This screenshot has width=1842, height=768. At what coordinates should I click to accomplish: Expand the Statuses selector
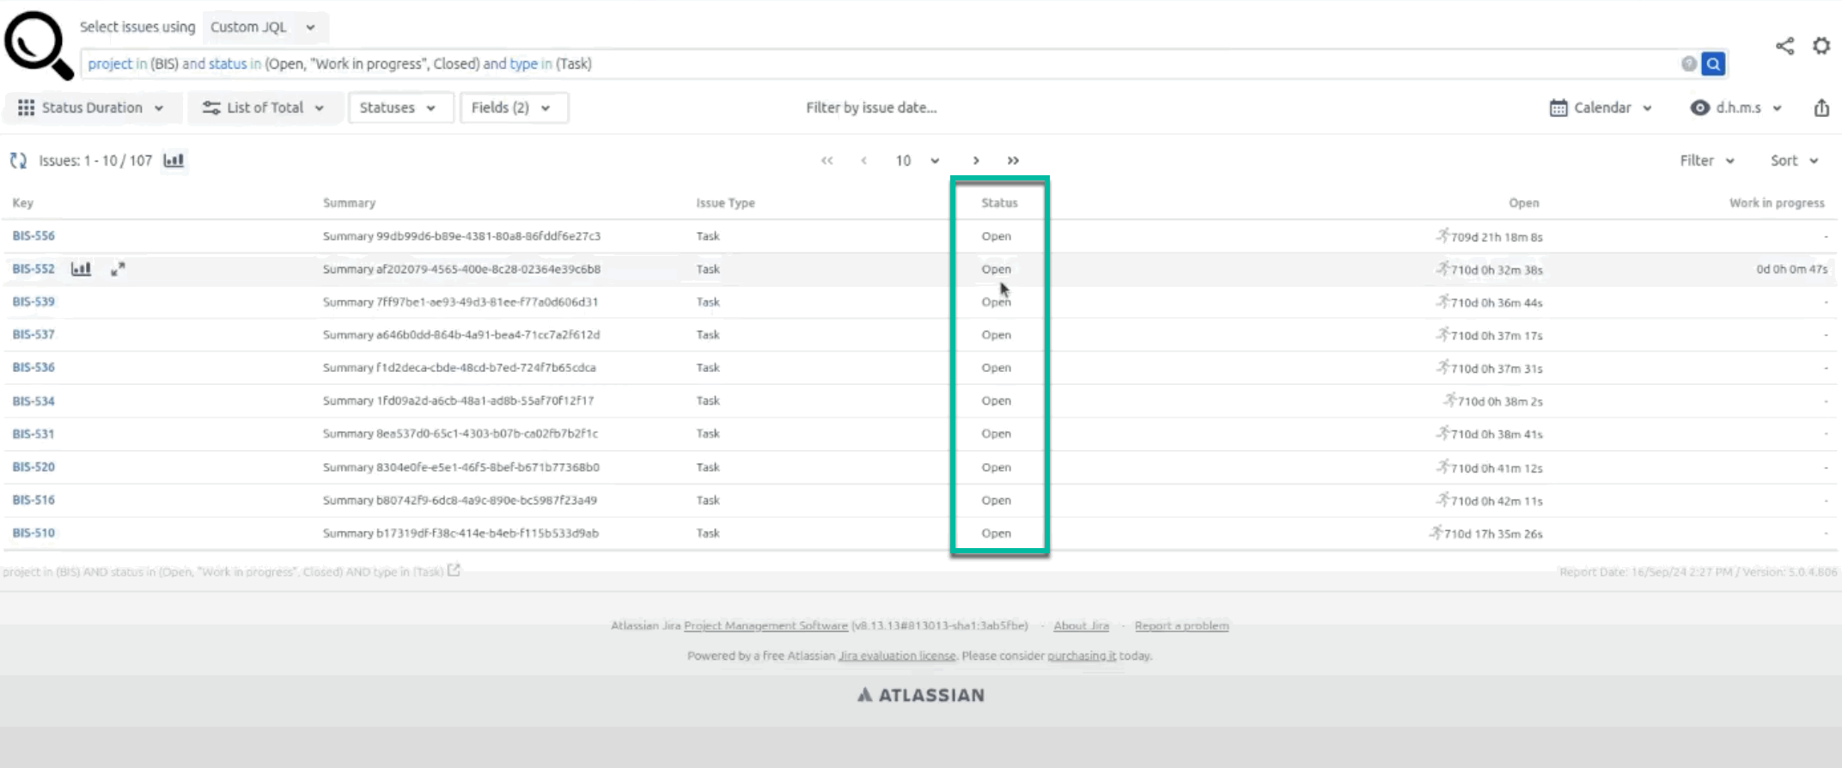(x=398, y=108)
